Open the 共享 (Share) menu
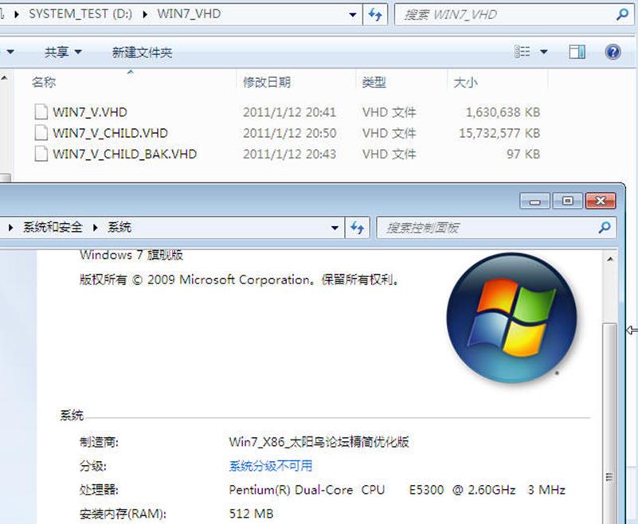The width and height of the screenshot is (638, 524). point(63,52)
